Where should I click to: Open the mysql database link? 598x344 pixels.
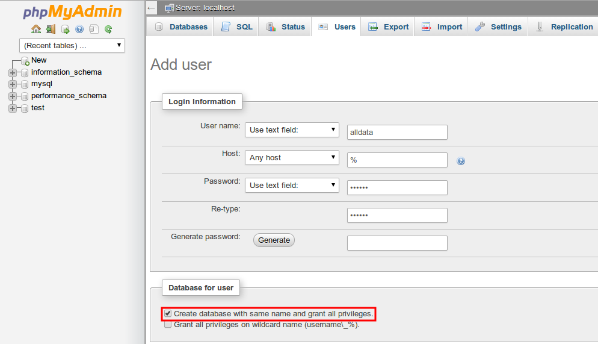[x=42, y=84]
